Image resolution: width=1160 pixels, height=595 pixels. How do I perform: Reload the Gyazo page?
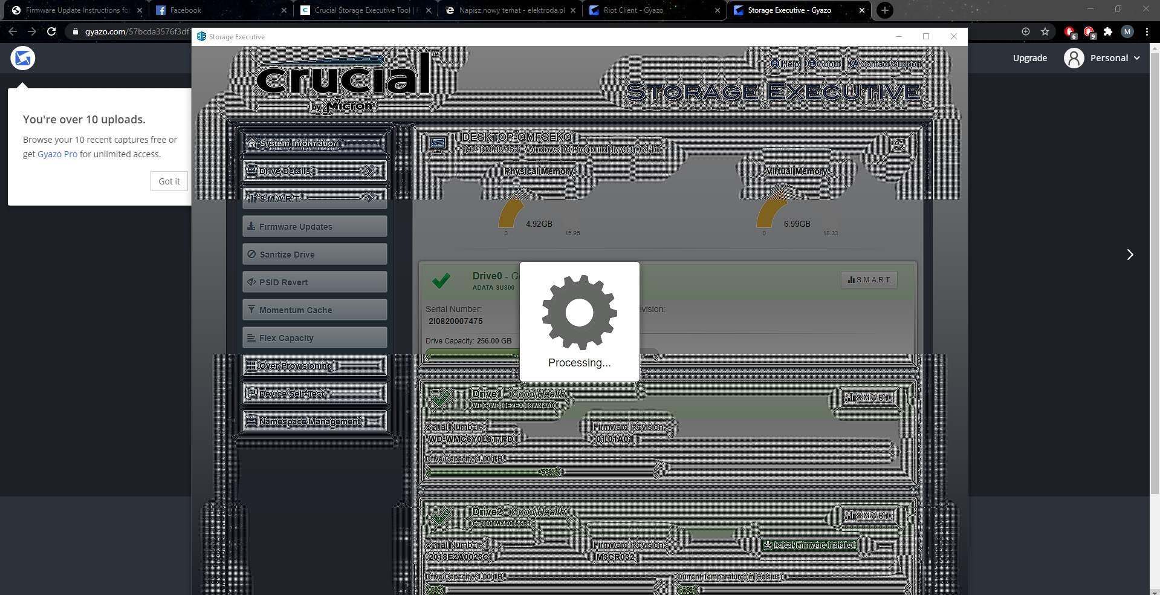pyautogui.click(x=51, y=31)
